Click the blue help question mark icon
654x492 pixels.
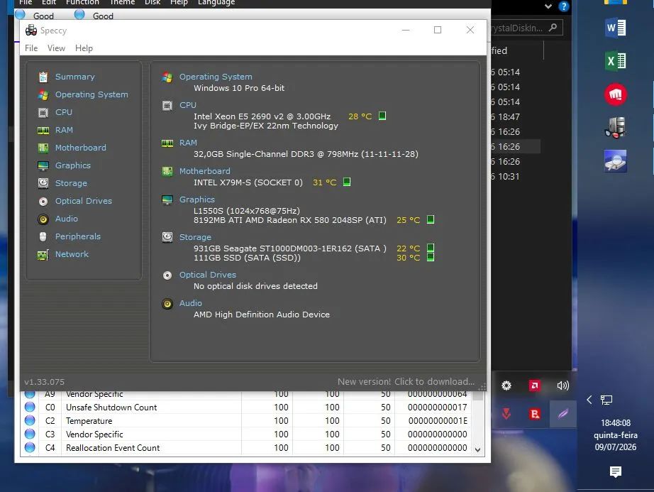tap(563, 6)
